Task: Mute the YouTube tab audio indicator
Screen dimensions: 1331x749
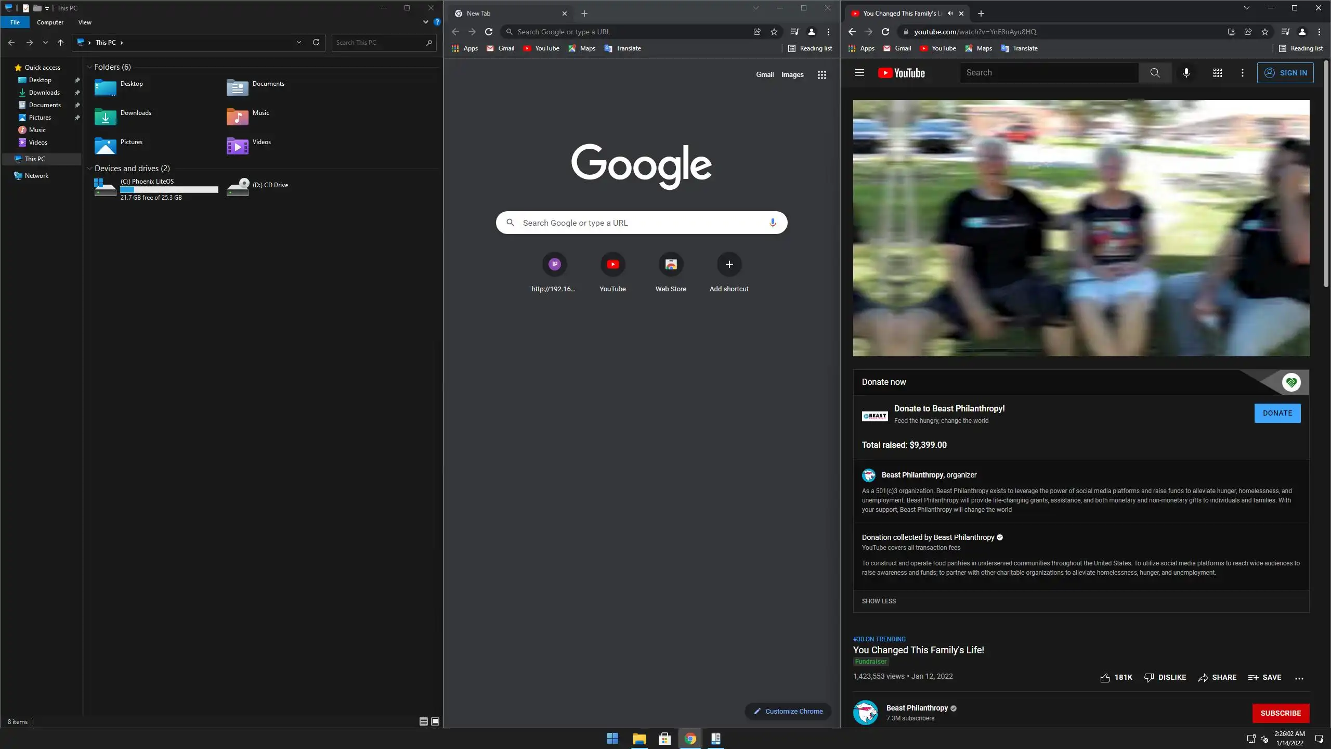Action: point(950,14)
